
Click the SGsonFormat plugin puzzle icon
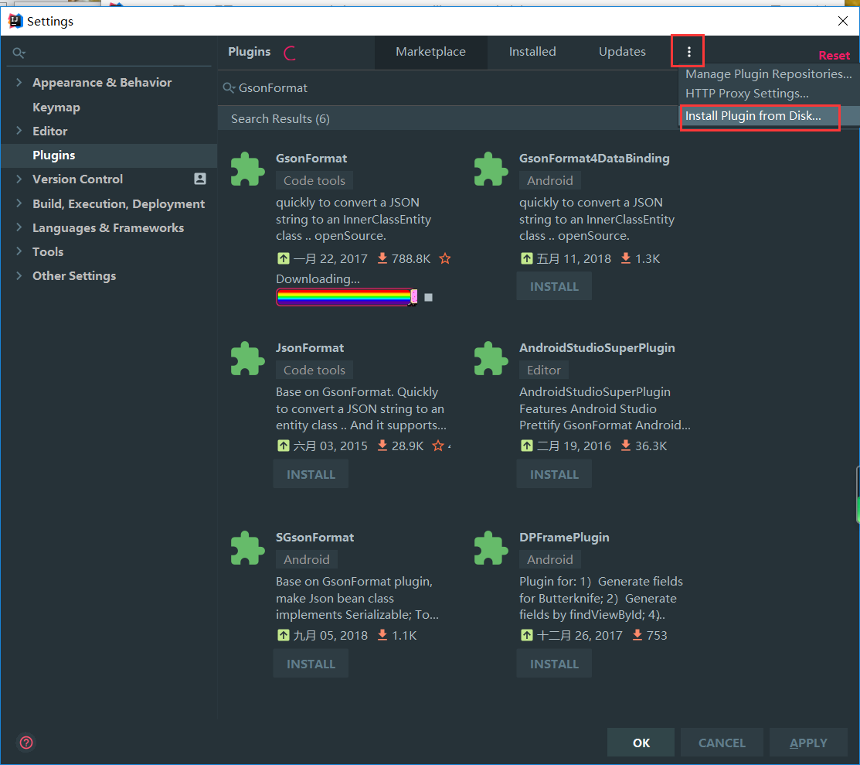click(247, 548)
